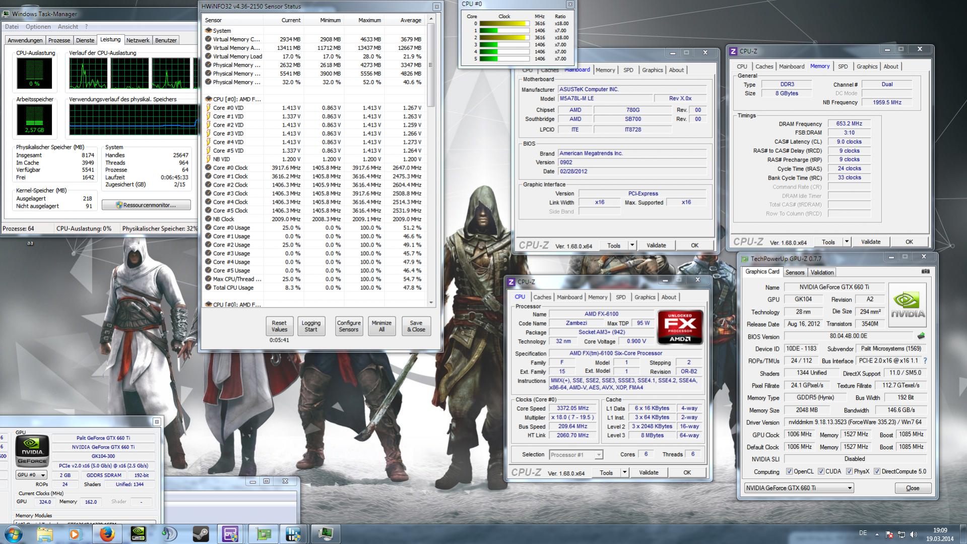Click the Minimize All button in HWiNFO
967x544 pixels.
381,326
